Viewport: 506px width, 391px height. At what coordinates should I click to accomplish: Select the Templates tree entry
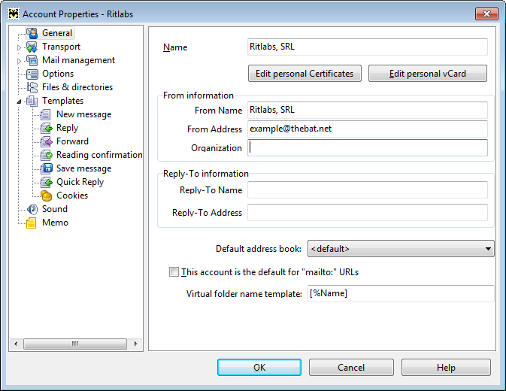63,101
